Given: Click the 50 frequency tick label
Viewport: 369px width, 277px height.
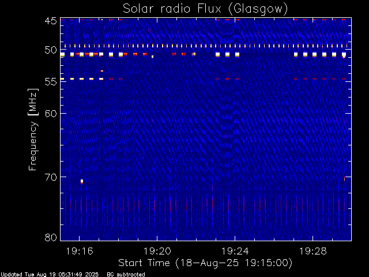Looking at the screenshot, I should point(51,50).
